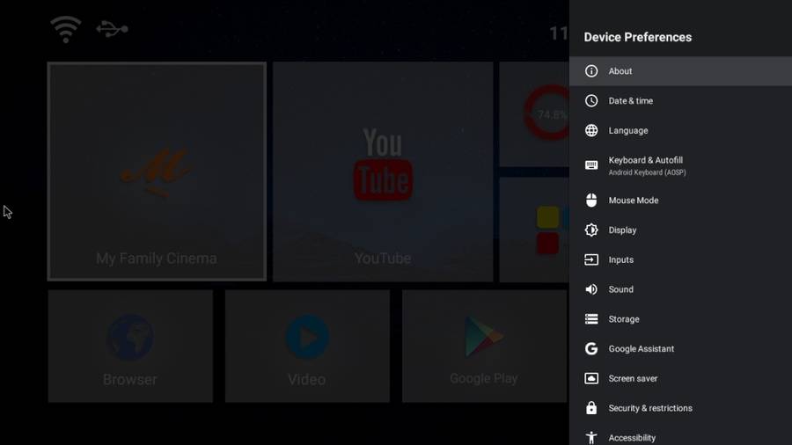Click the Display brightness icon

591,230
